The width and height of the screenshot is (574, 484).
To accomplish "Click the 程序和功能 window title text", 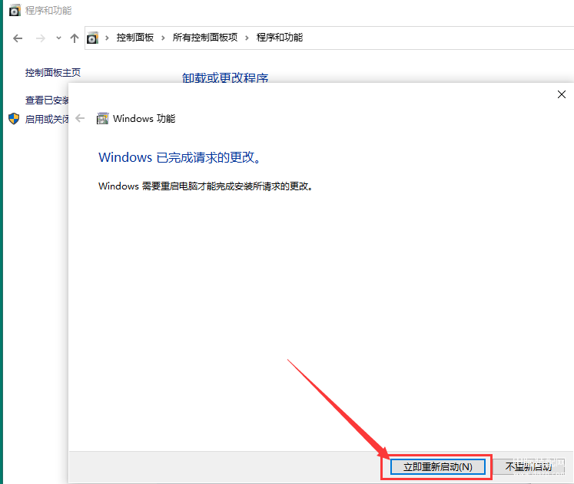I will (x=48, y=11).
